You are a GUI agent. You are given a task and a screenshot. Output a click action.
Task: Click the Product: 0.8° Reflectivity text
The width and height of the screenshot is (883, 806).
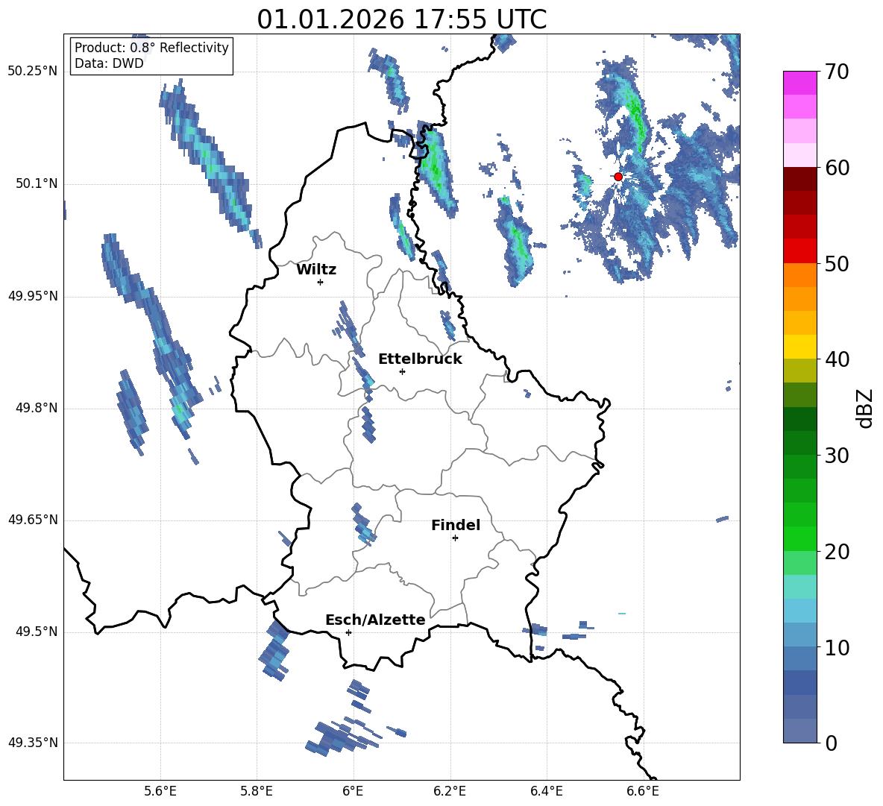pos(151,48)
